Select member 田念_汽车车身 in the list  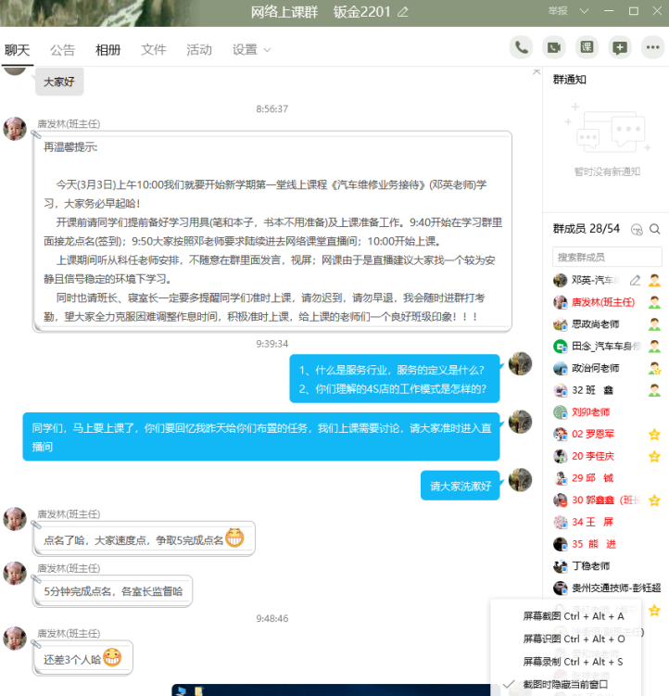click(607, 347)
